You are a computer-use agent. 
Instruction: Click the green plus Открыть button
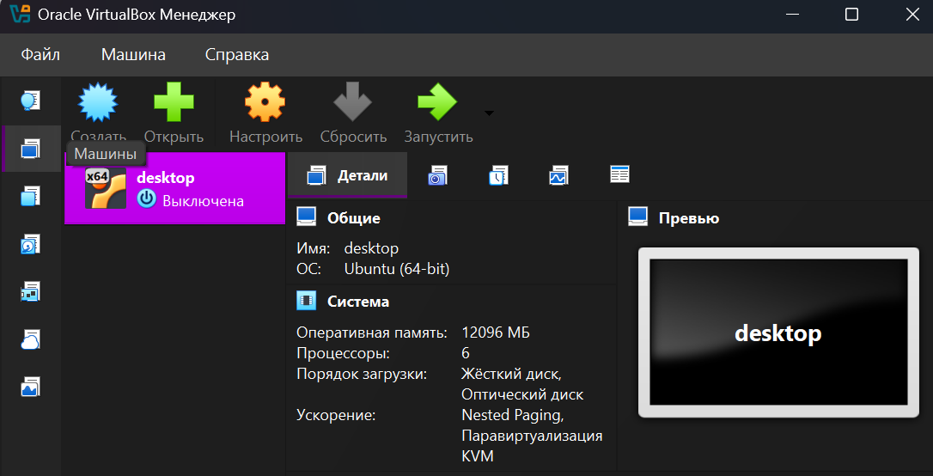[174, 113]
